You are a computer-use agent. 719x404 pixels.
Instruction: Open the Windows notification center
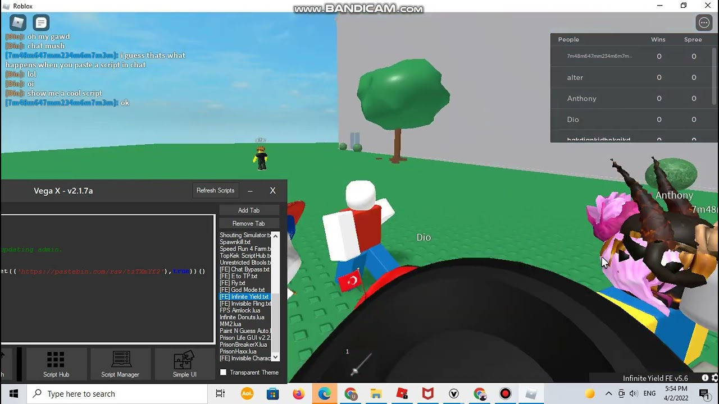[703, 394]
